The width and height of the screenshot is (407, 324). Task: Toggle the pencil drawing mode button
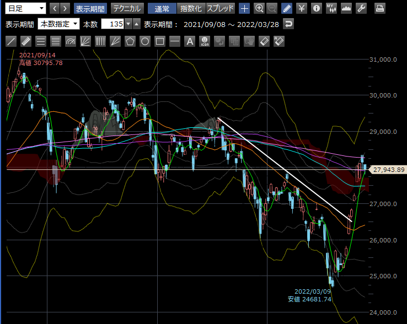coord(287,8)
